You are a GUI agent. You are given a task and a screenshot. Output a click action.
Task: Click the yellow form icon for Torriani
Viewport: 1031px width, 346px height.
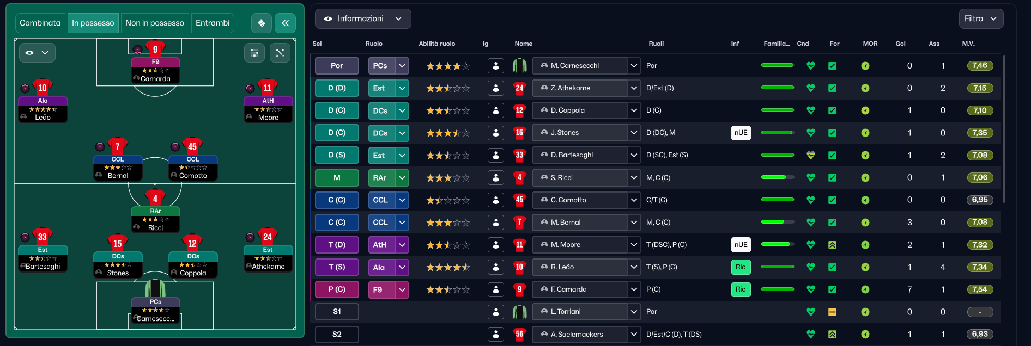(x=832, y=312)
